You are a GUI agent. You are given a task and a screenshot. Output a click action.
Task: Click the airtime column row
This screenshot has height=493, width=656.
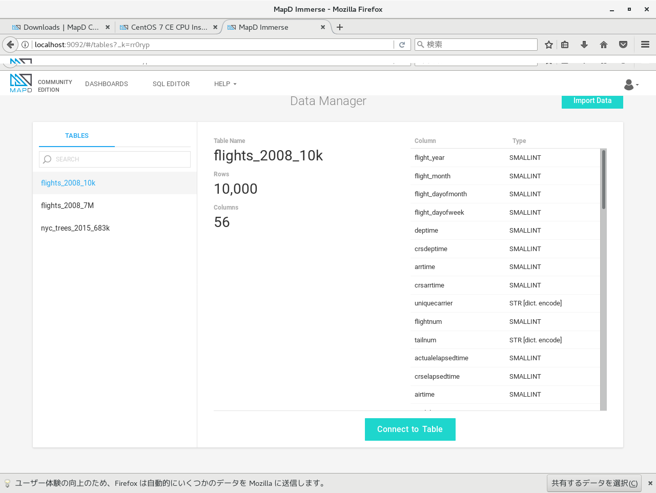[505, 395]
